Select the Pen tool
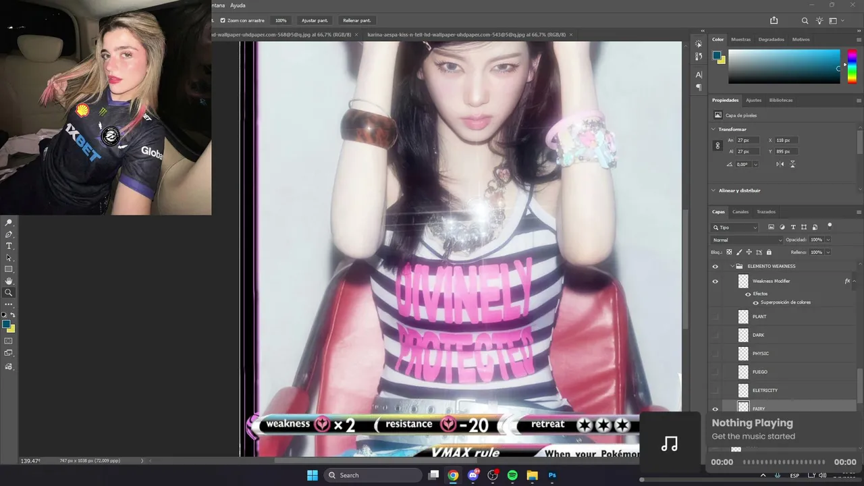 (9, 234)
